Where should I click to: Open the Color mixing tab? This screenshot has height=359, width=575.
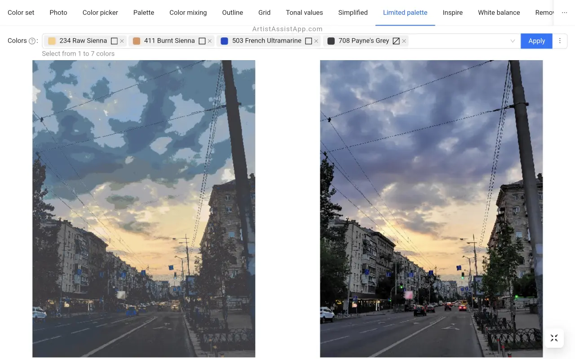coord(188,13)
